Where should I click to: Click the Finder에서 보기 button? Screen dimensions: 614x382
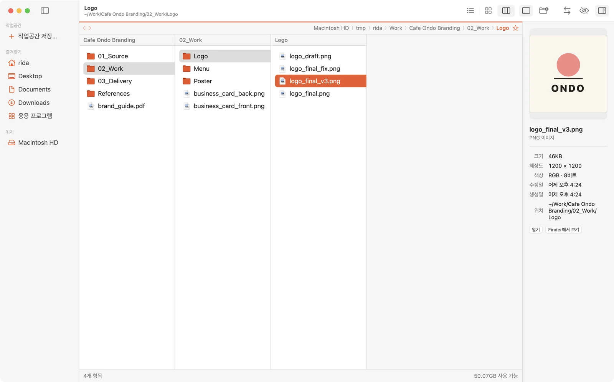(563, 230)
